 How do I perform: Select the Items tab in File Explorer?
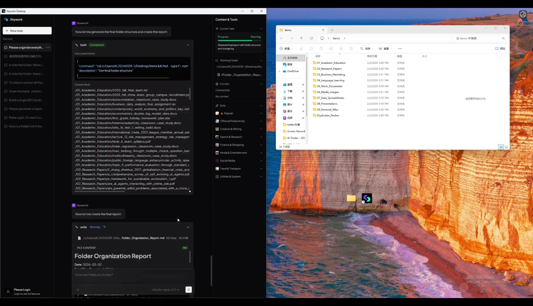[x=300, y=30]
